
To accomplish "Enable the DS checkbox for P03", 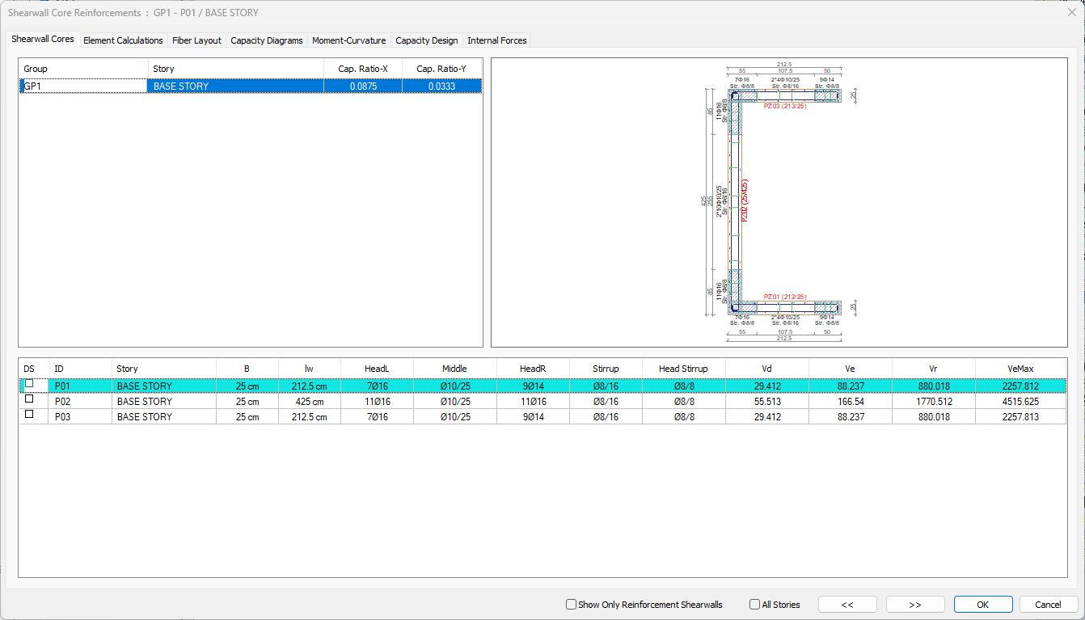I will [x=29, y=415].
